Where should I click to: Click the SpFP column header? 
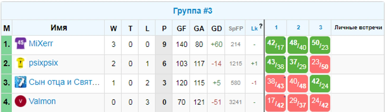point(236,29)
